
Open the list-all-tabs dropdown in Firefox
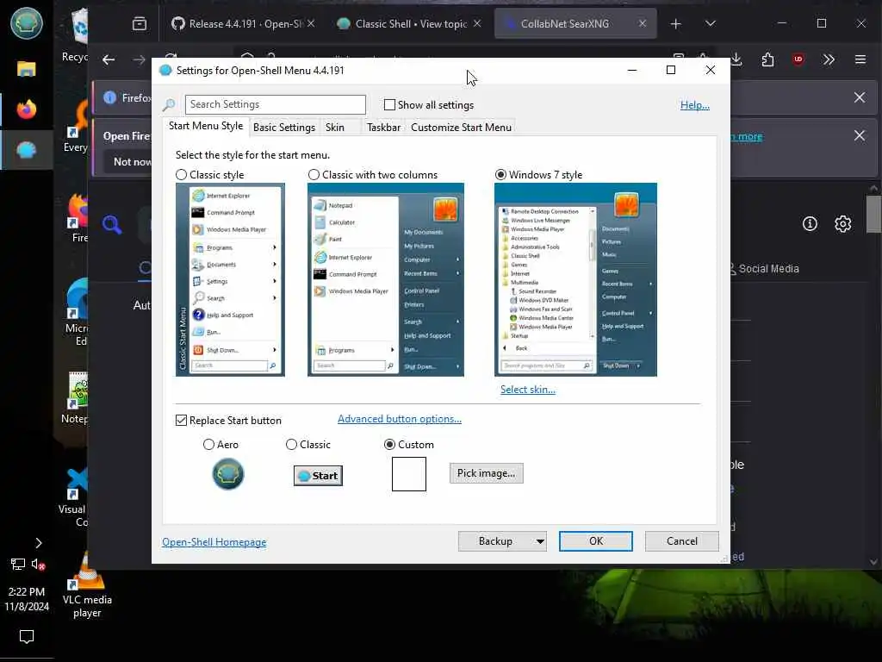[x=710, y=23]
